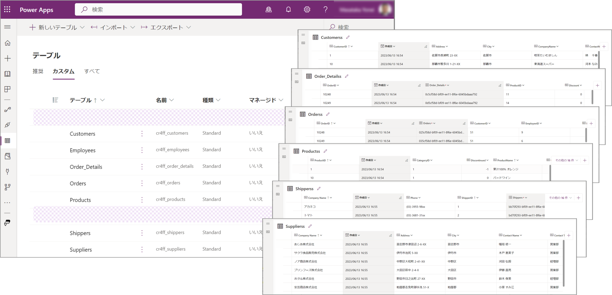612x295 pixels.
Task: Open the Order_Details table link
Action: pyautogui.click(x=86, y=167)
